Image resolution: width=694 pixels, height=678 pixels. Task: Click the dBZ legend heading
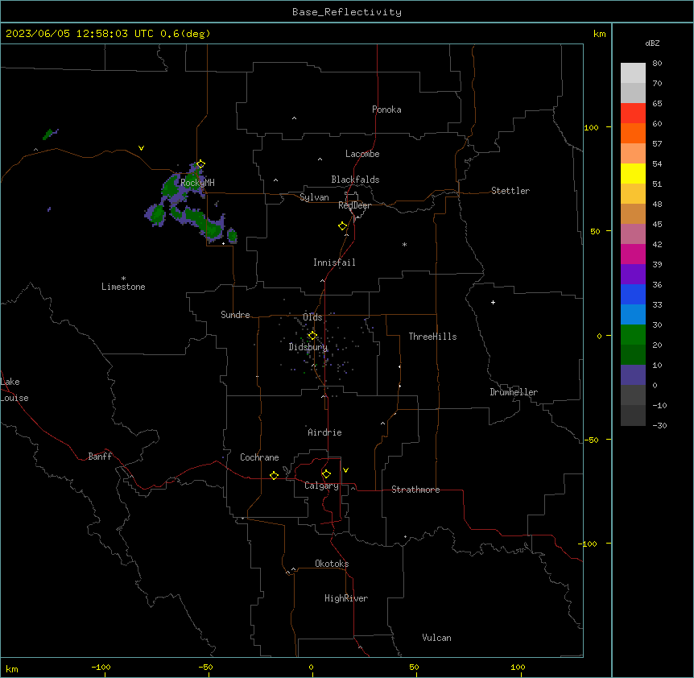(x=652, y=43)
